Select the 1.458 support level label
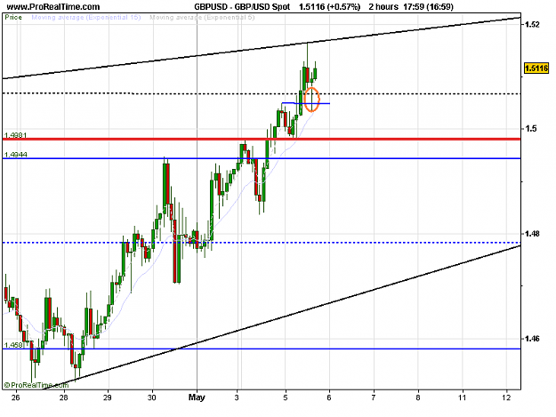Viewport: 556px width, 417px height. pos(13,345)
